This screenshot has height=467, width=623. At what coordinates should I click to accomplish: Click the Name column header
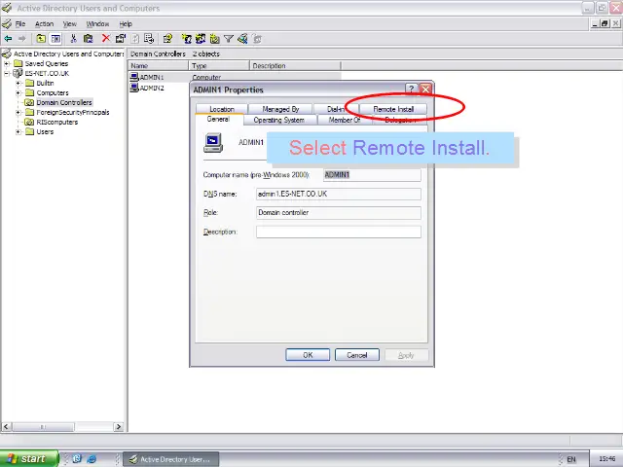(158, 66)
